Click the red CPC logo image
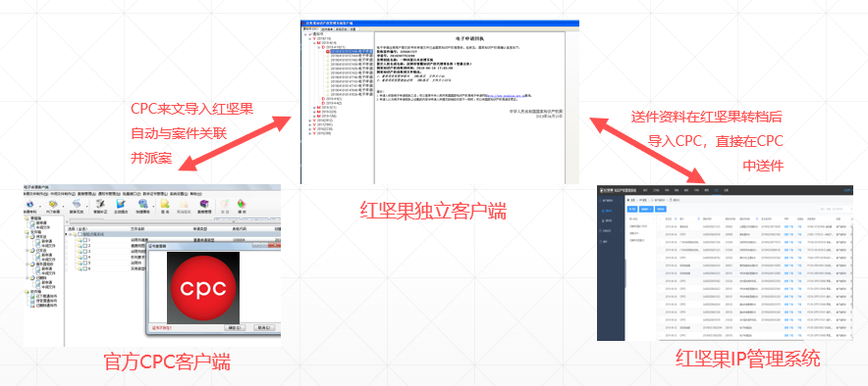The width and height of the screenshot is (868, 386). 203,288
